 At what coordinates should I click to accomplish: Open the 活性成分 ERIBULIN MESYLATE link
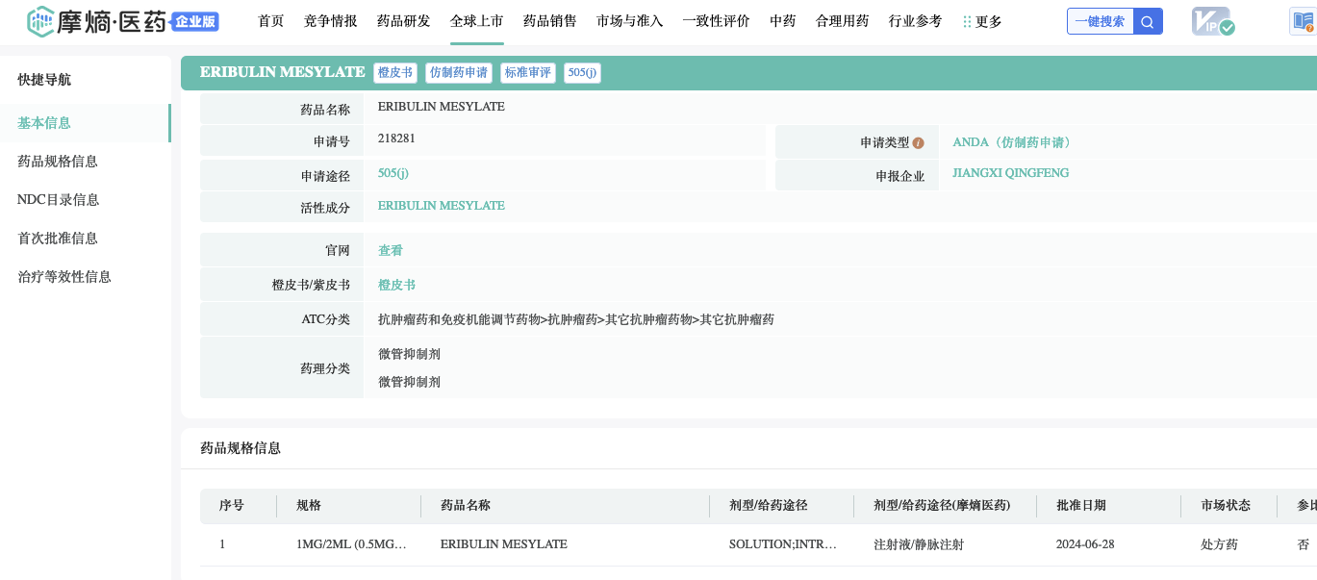pos(442,206)
